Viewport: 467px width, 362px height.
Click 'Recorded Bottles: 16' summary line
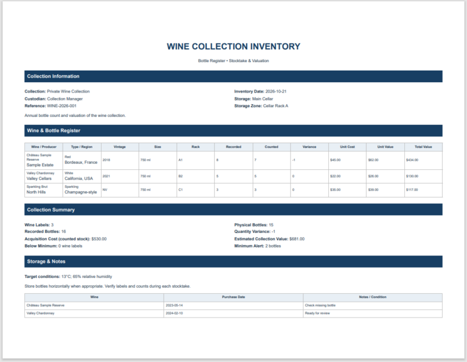pos(45,232)
